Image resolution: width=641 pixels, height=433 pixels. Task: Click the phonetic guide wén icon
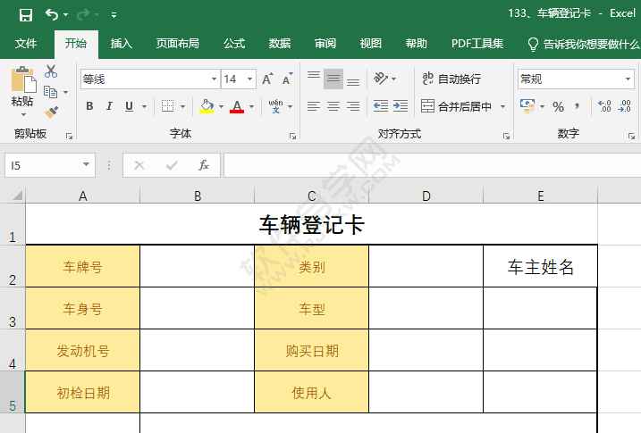pos(276,106)
